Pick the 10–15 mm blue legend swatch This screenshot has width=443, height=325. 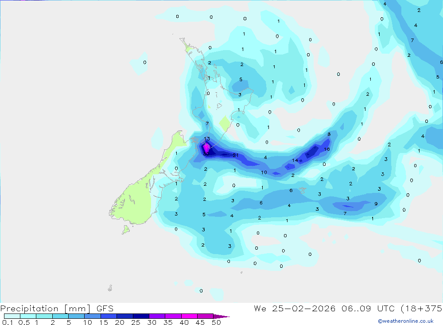click(93, 316)
